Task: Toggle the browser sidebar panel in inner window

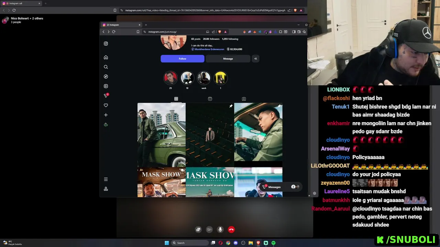Action: click(294, 32)
